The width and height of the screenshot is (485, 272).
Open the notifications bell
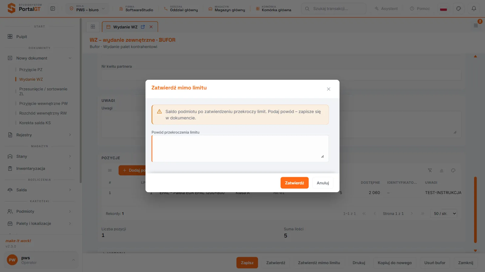coord(474,9)
